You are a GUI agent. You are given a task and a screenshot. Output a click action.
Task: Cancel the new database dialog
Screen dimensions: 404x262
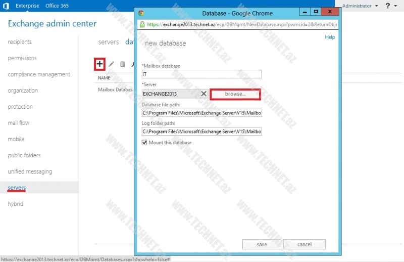[x=305, y=244]
